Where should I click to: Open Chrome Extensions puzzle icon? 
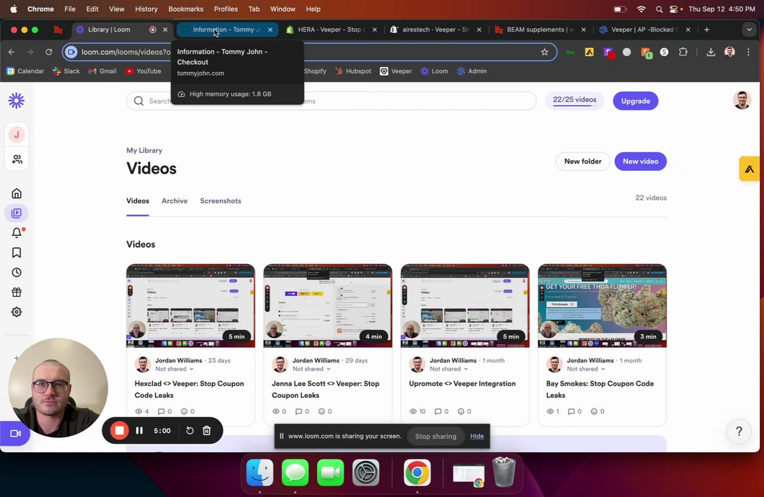point(683,52)
